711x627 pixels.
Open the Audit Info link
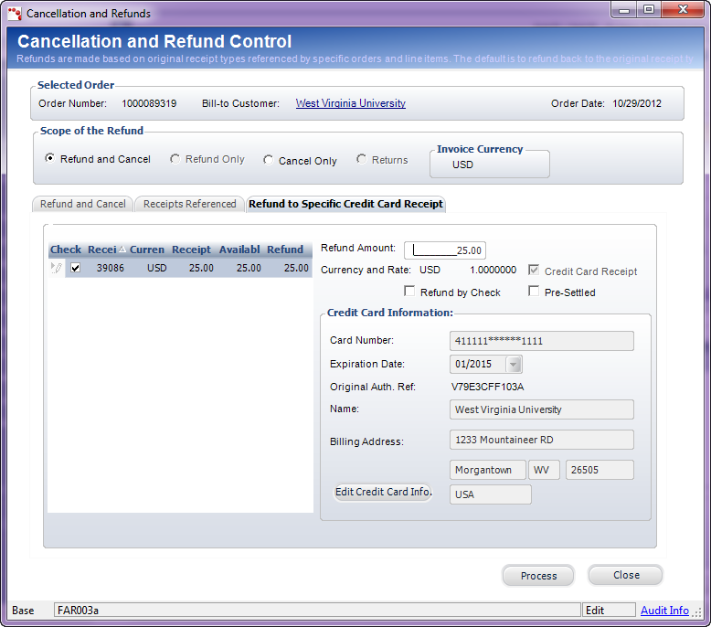tap(664, 611)
